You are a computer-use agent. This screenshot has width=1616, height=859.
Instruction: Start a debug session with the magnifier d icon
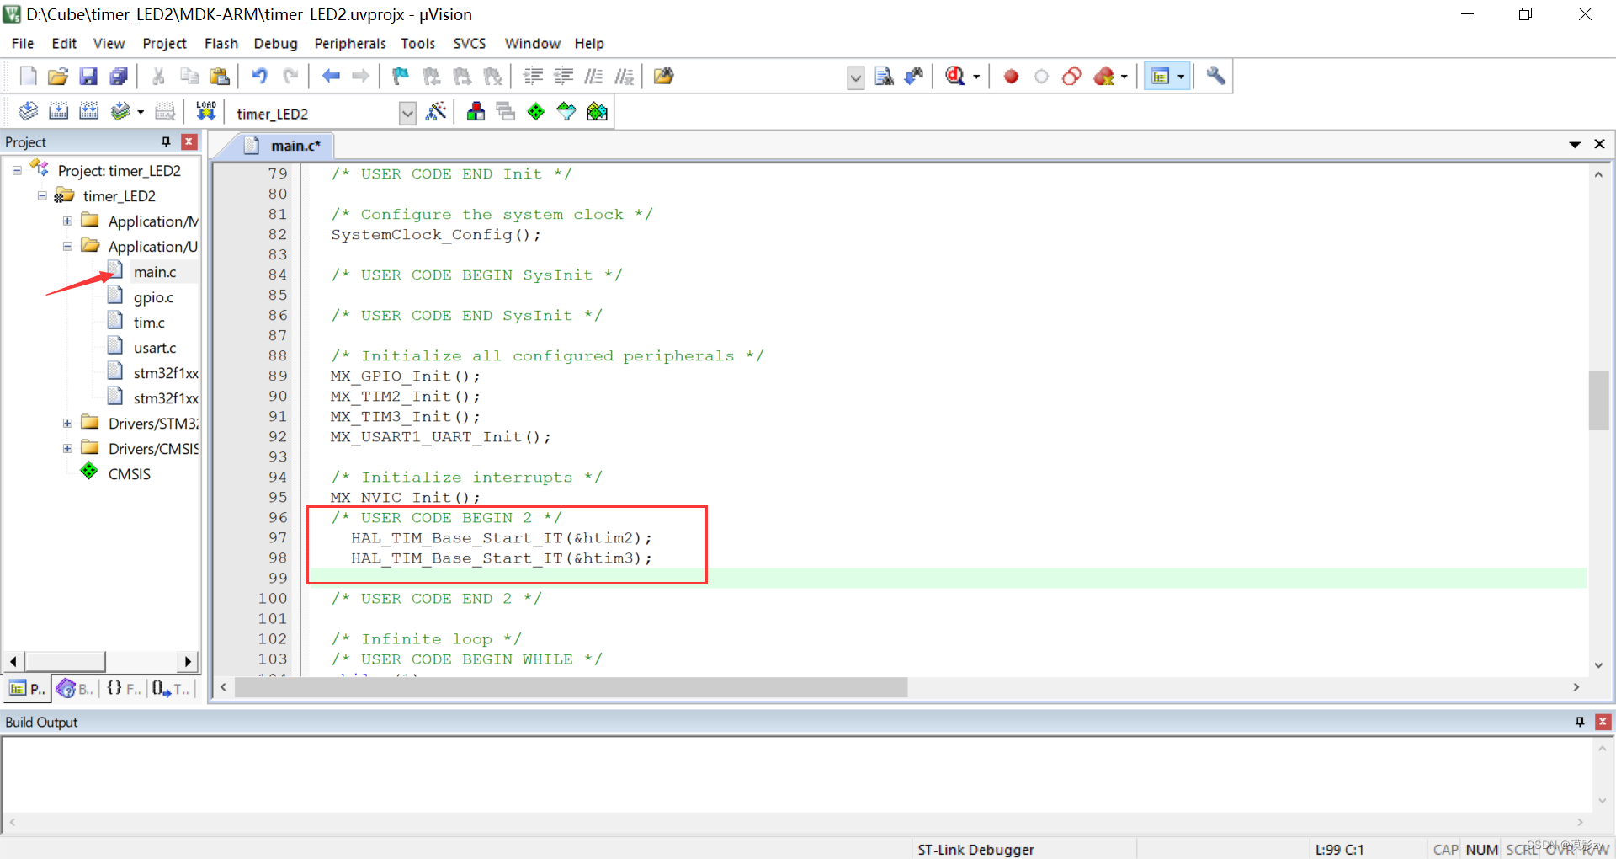tap(954, 77)
